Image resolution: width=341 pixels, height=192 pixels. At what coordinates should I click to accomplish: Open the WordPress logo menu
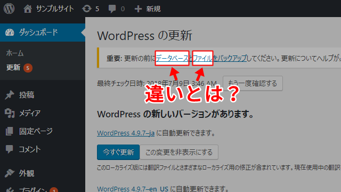[9, 9]
